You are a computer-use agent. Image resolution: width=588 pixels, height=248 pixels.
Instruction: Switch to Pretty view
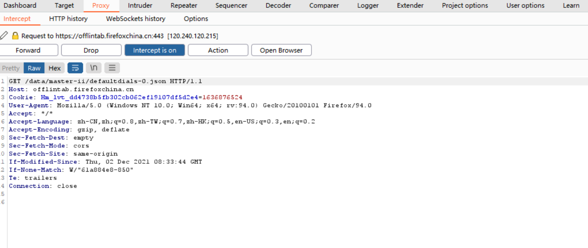[11, 68]
